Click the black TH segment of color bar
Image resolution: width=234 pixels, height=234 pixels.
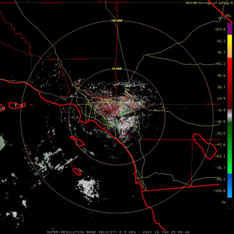point(230,203)
